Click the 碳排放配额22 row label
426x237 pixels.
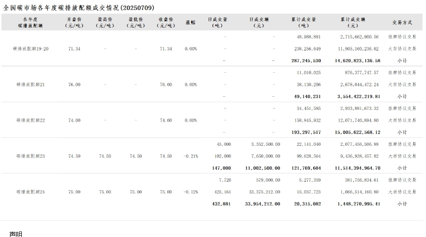(30, 120)
